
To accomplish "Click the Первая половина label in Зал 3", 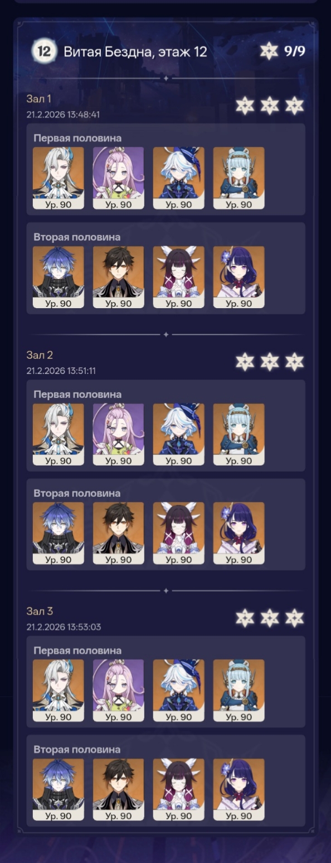I will pyautogui.click(x=77, y=650).
